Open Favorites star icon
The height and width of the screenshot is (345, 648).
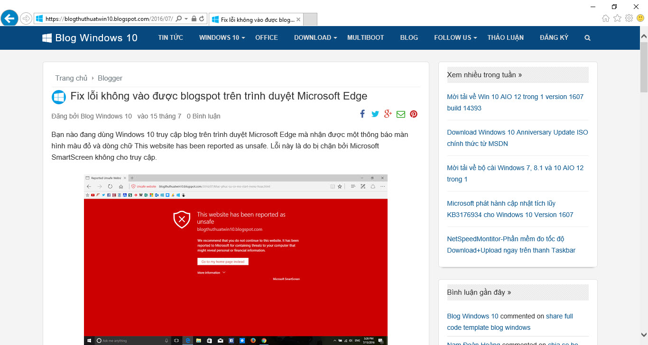click(617, 18)
